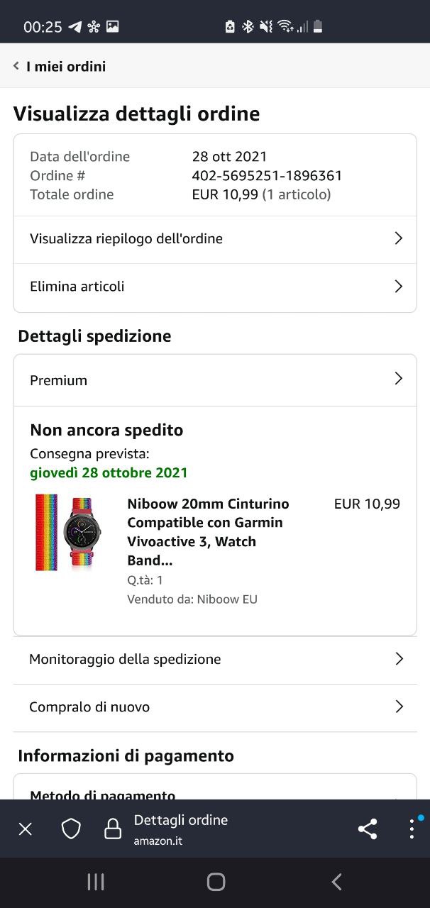Viewport: 430px width, 908px height.
Task: Open the three-dot browser menu
Action: point(412,829)
